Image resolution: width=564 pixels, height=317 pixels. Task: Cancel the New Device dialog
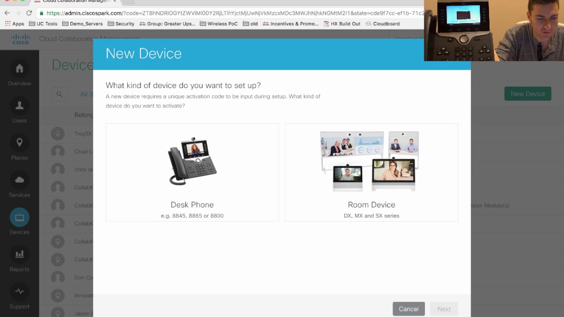coord(408,309)
